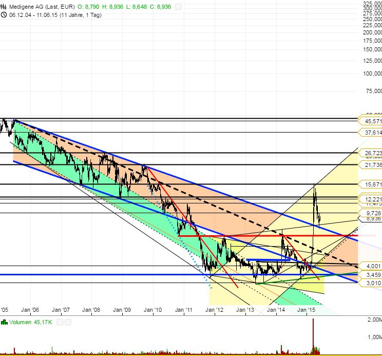Click the Jan '15 time axis label
The height and width of the screenshot is (356, 382).
(307, 310)
